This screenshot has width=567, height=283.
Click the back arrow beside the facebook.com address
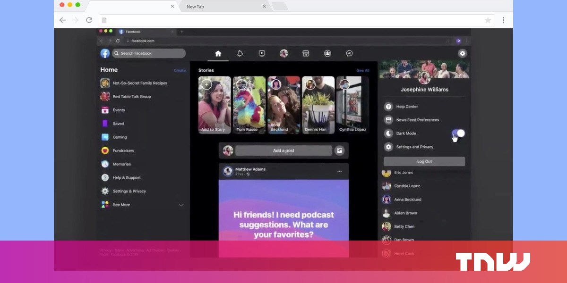click(x=102, y=41)
